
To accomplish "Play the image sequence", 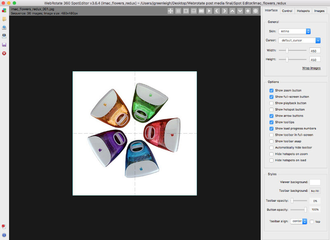I will tap(209, 11).
